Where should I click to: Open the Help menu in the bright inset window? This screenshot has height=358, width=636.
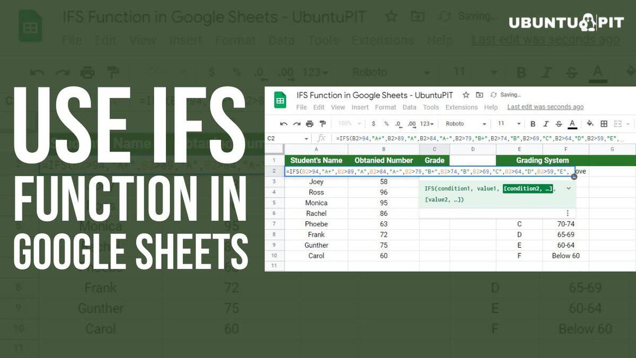491,107
